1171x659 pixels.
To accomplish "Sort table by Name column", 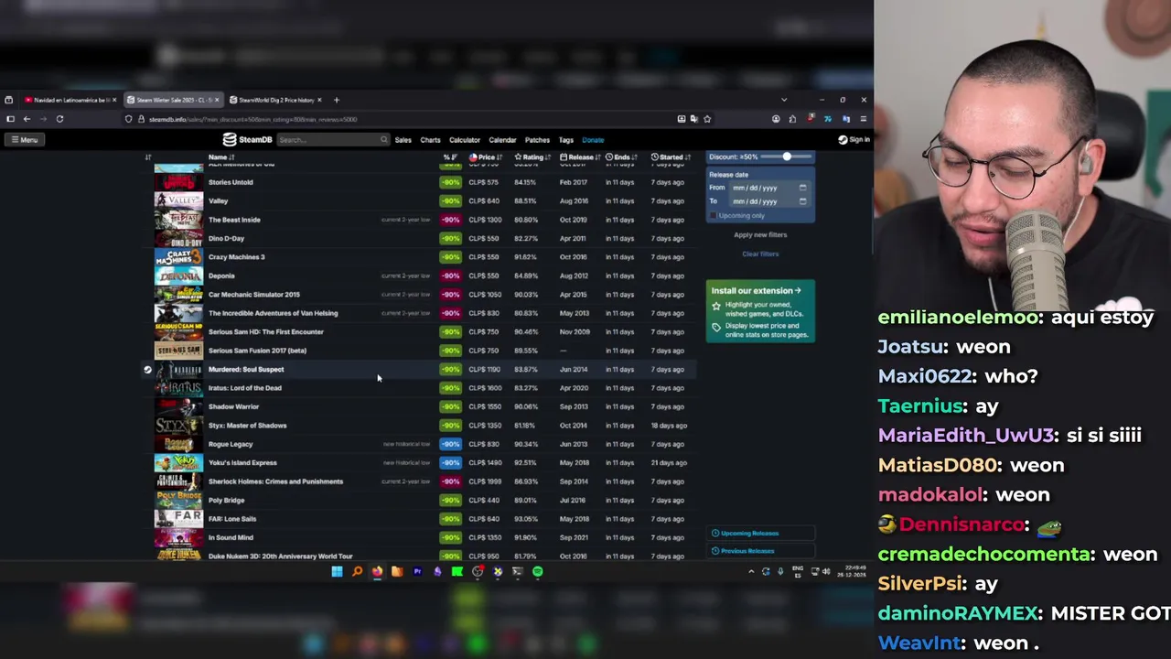I will coord(221,157).
